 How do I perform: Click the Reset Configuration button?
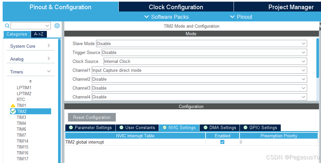pos(92,117)
